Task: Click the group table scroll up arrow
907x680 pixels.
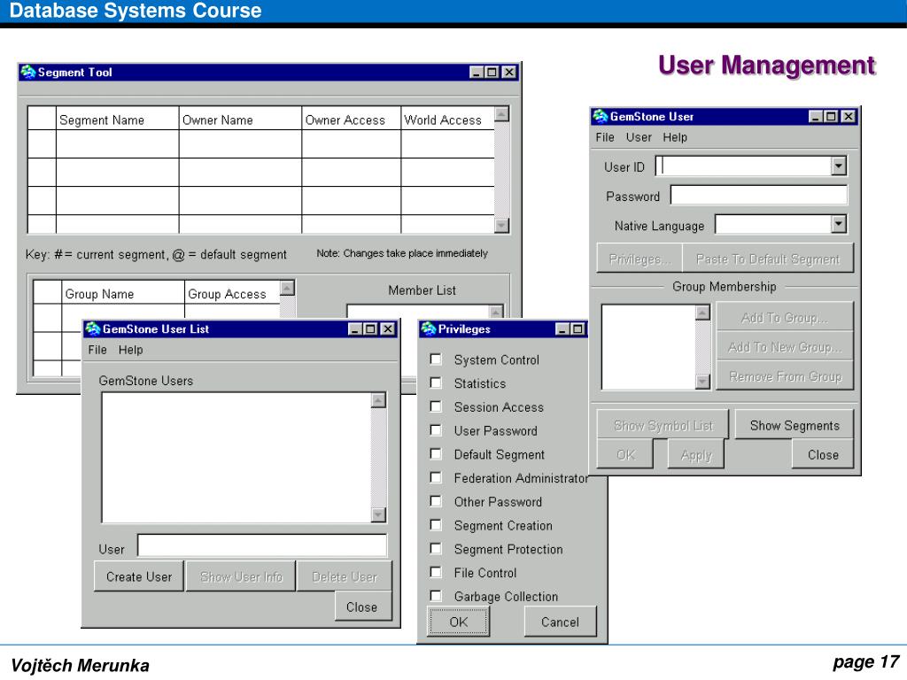Action: pyautogui.click(x=288, y=288)
